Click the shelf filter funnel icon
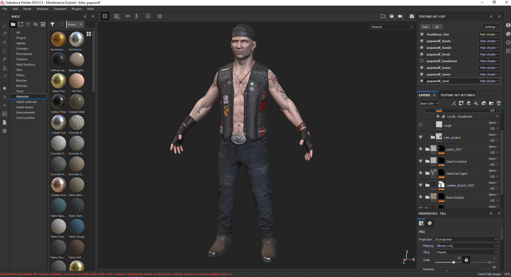The width and height of the screenshot is (511, 277). pyautogui.click(x=52, y=24)
